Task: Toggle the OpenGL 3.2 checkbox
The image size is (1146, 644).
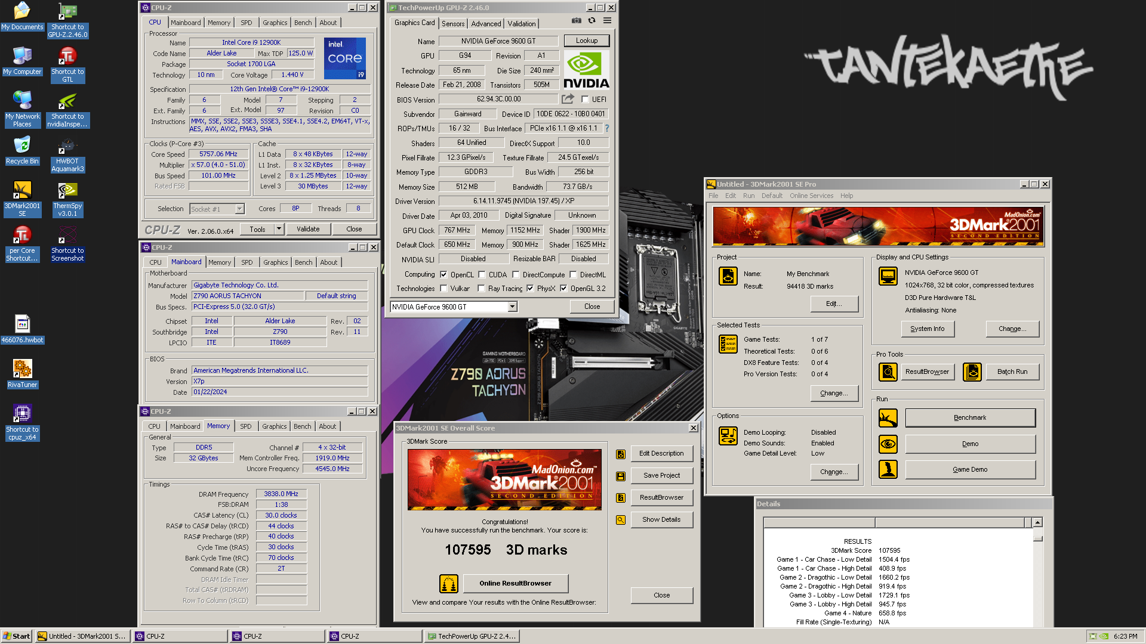Action: click(x=563, y=289)
